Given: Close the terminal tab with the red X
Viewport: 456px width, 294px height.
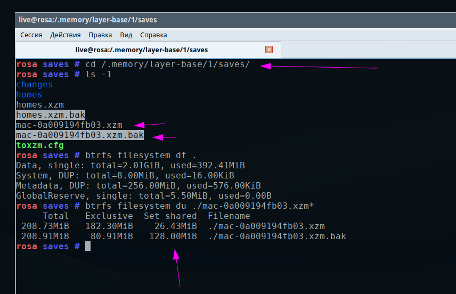Looking at the screenshot, I should tap(269, 50).
